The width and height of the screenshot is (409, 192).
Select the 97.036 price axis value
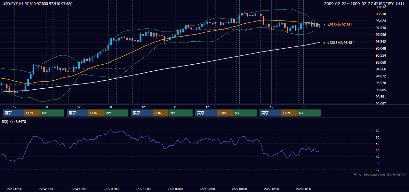381,35
